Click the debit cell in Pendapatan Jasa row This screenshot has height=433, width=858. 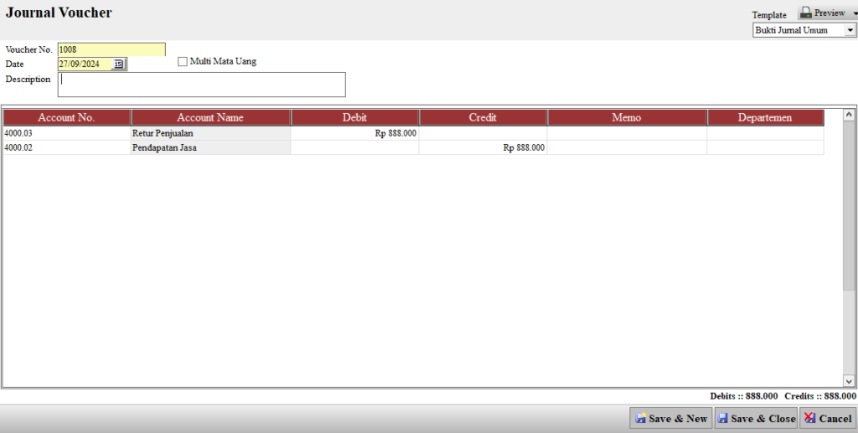(x=354, y=147)
